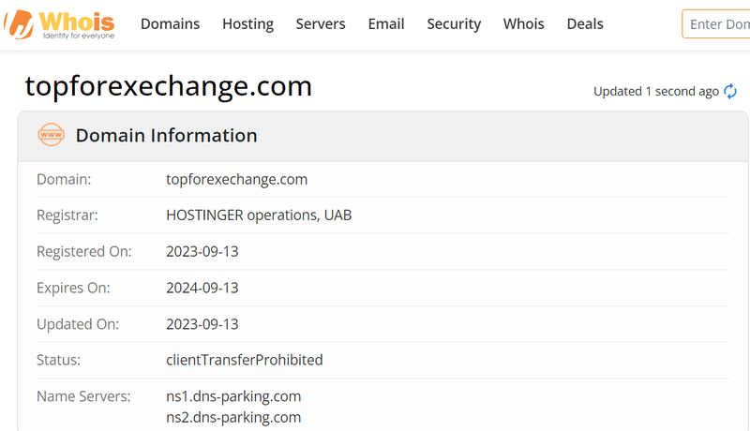The image size is (750, 431).
Task: Click the Registered On: field label
Action: [84, 251]
